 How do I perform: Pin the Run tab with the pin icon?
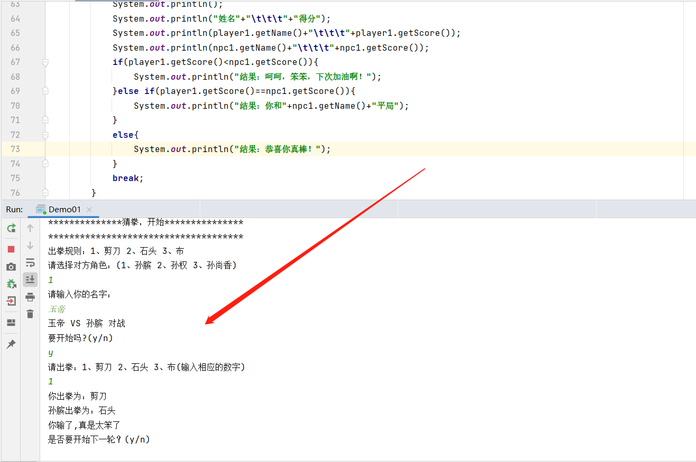tap(11, 344)
